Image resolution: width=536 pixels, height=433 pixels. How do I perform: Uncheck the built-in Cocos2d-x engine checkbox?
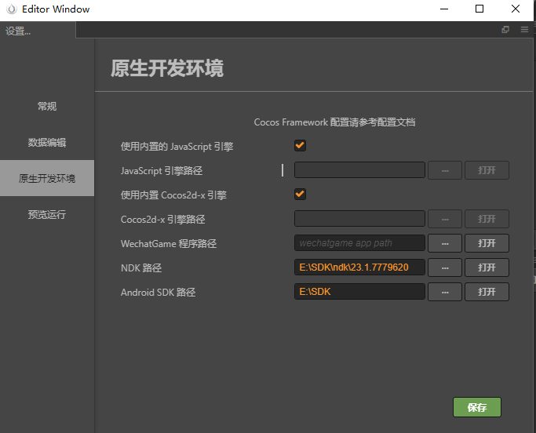[300, 194]
